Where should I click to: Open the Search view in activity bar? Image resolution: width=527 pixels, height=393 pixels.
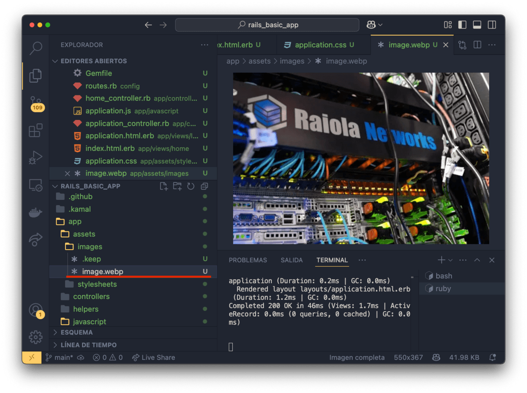pos(36,48)
